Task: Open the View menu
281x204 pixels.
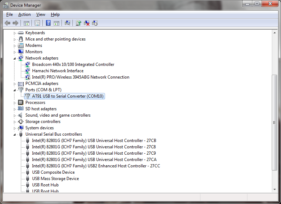Action: (x=41, y=14)
